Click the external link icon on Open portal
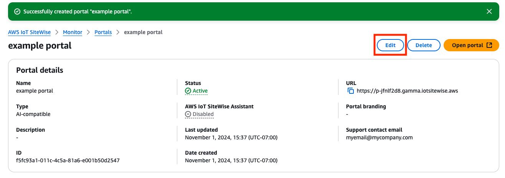This screenshot has height=178, width=505. point(489,45)
